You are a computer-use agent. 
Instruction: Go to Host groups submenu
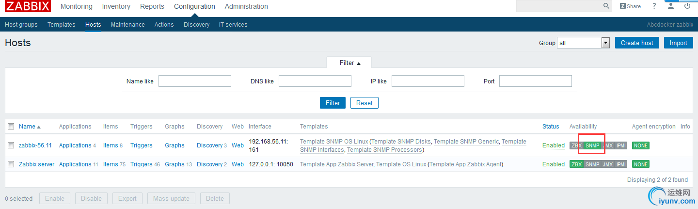point(21,25)
